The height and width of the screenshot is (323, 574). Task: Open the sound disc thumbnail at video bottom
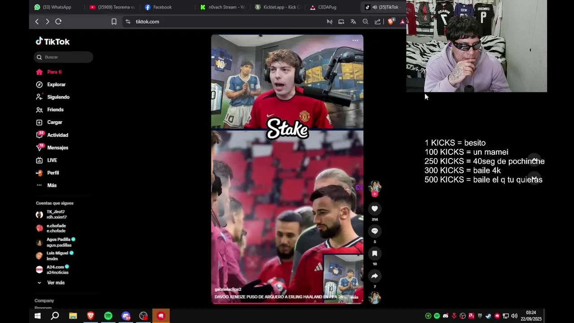pos(374,297)
